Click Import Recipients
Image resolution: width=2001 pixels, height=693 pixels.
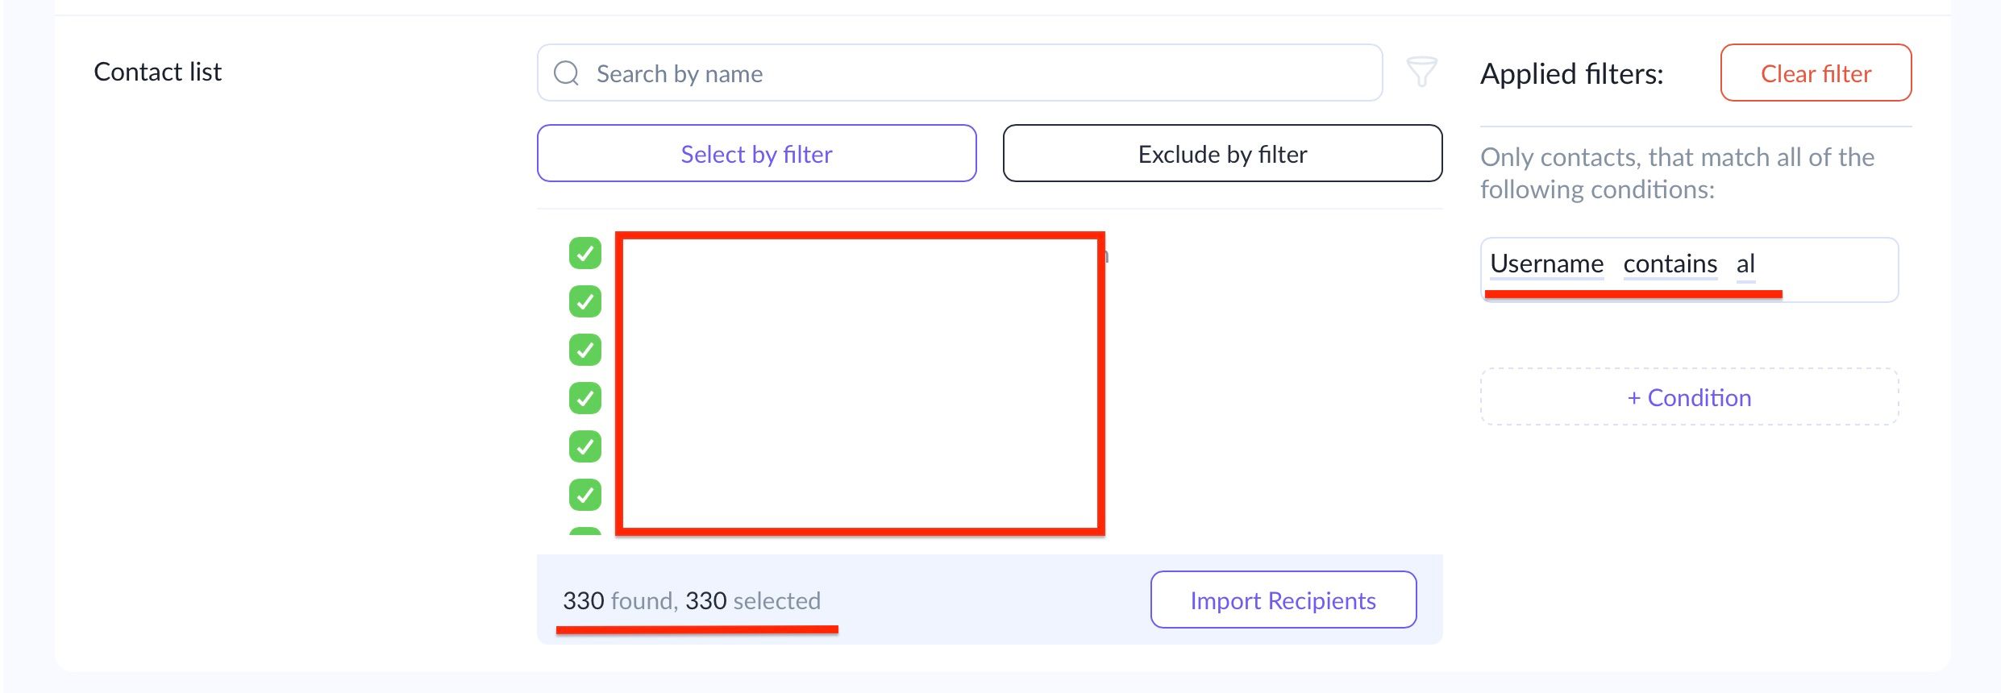click(1283, 600)
